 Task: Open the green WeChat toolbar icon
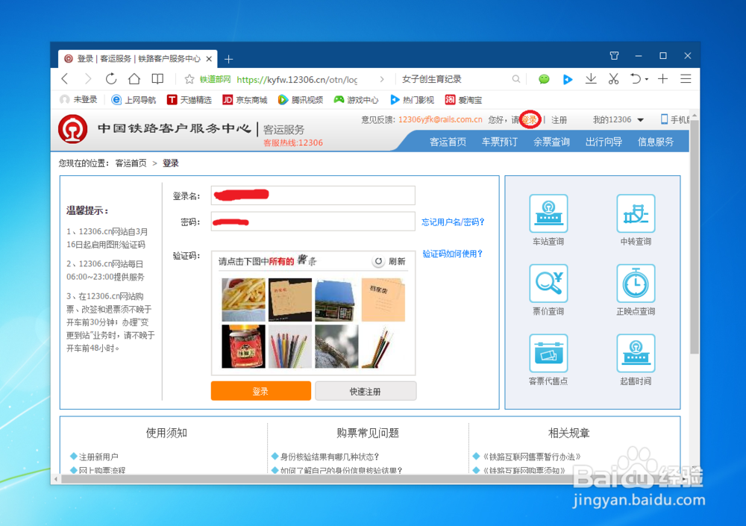[x=544, y=80]
